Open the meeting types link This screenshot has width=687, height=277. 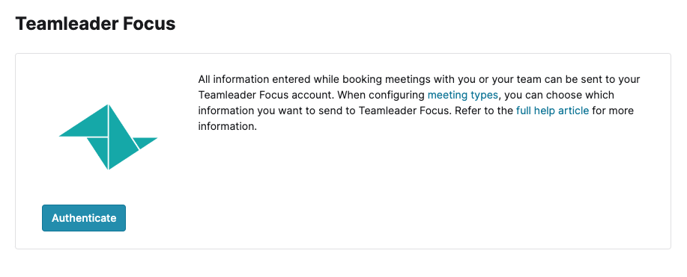[x=463, y=95]
